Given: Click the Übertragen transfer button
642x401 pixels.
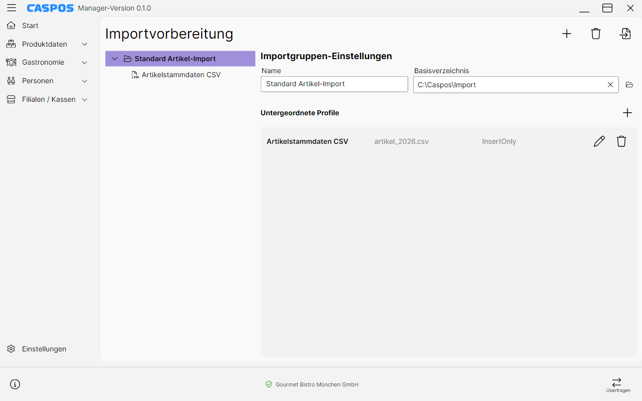Looking at the screenshot, I should 617,384.
